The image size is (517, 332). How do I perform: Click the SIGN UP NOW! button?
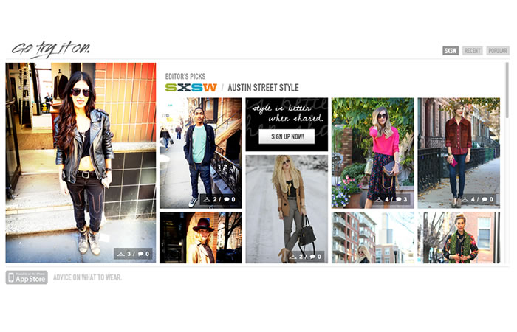[x=287, y=136]
